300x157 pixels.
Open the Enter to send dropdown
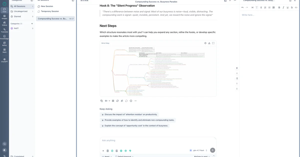point(202,157)
